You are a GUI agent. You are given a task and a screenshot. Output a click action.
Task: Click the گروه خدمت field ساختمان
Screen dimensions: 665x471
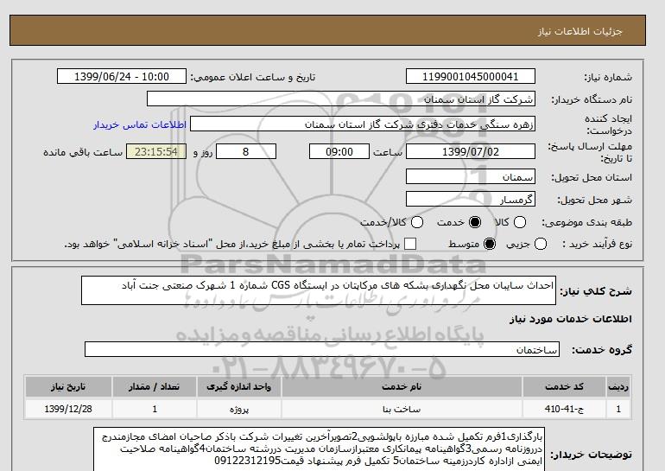pos(322,349)
